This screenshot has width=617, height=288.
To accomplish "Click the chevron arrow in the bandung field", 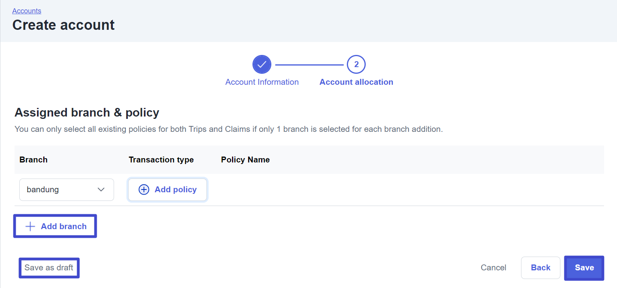I will point(101,190).
